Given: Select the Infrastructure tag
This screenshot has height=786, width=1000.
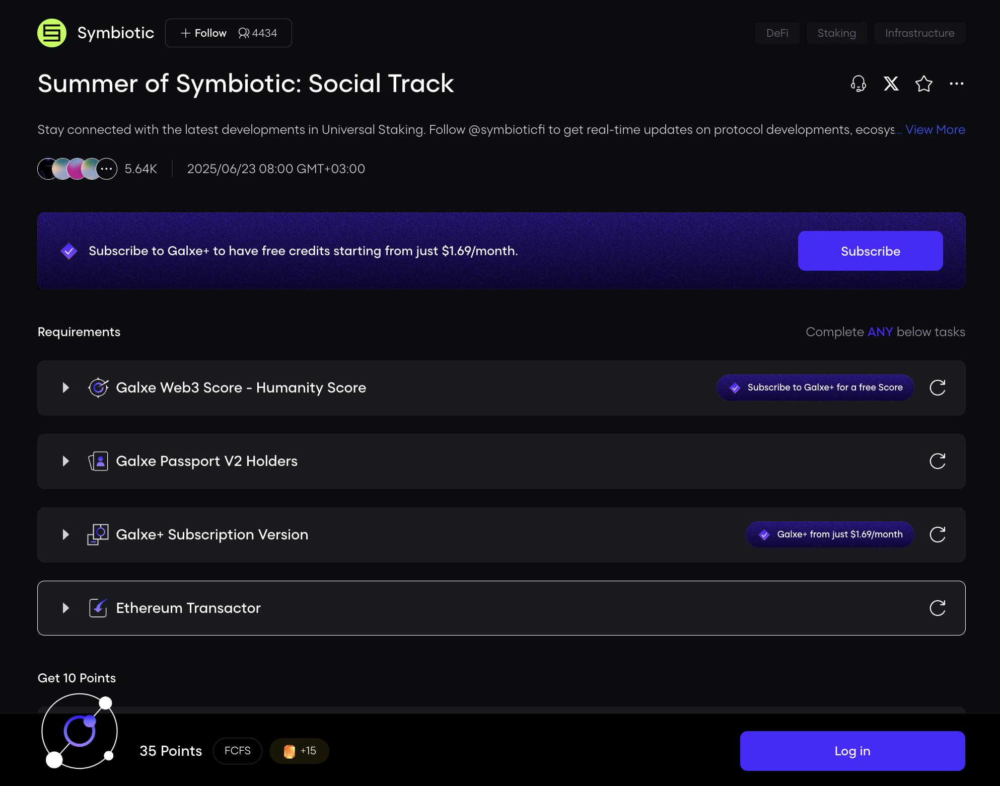Looking at the screenshot, I should click(919, 33).
